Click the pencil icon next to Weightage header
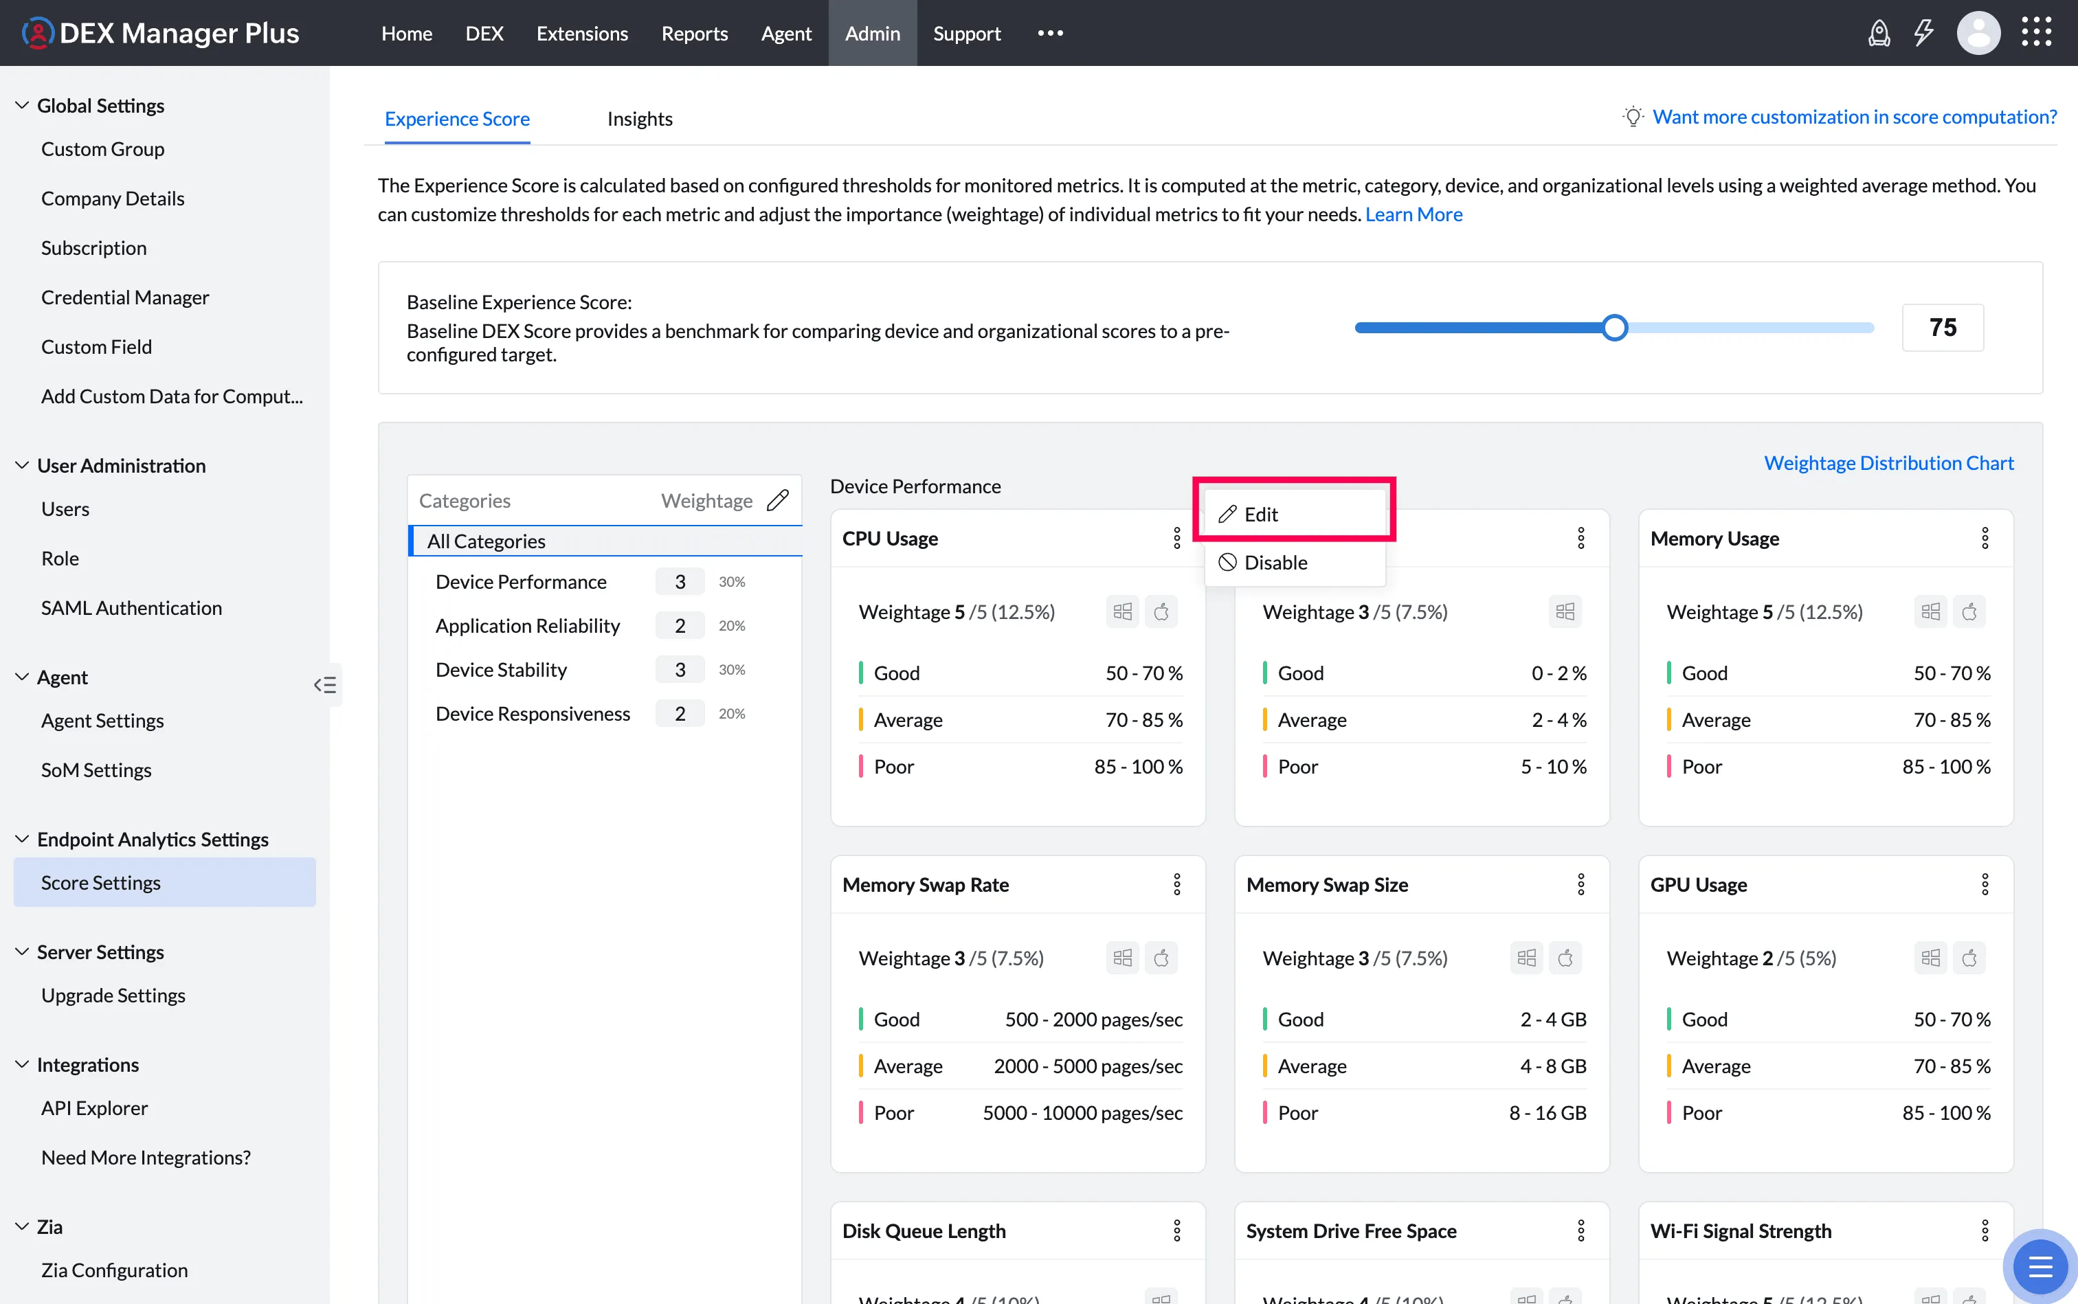Image resolution: width=2078 pixels, height=1304 pixels. point(777,500)
